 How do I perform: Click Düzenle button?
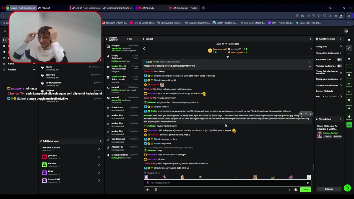pyautogui.click(x=329, y=189)
